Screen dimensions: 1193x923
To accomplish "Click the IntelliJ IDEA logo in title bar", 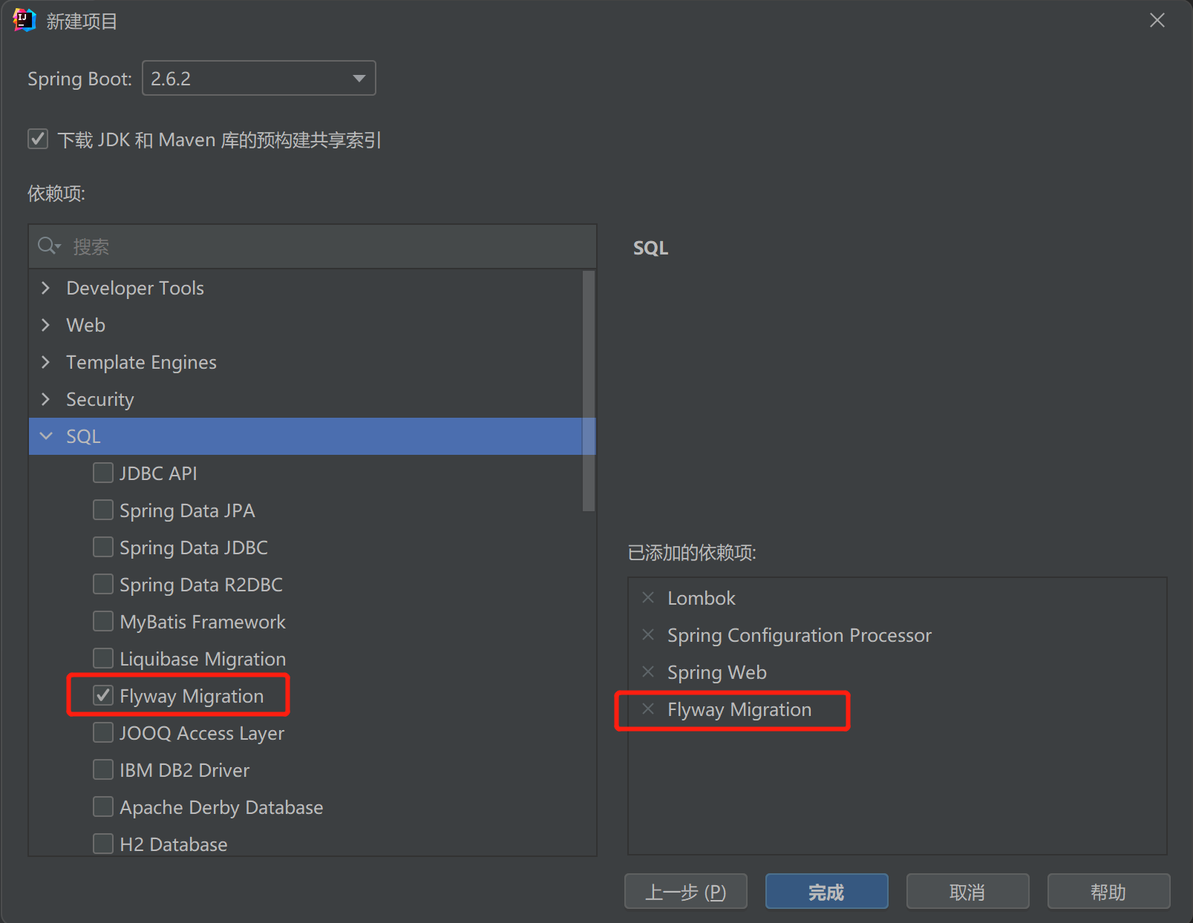I will [x=24, y=20].
